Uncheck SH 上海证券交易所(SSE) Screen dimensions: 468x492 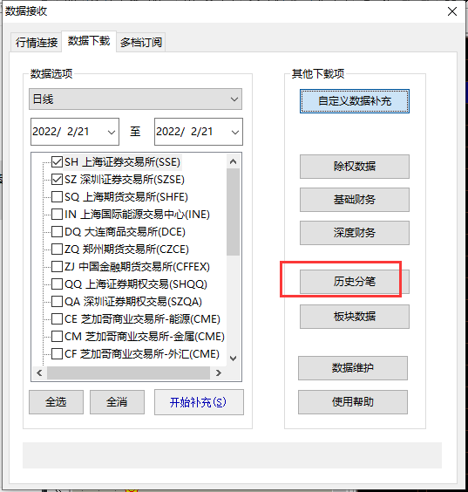coord(57,162)
